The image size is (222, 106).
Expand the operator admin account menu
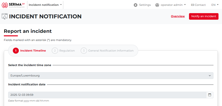(x=173, y=5)
